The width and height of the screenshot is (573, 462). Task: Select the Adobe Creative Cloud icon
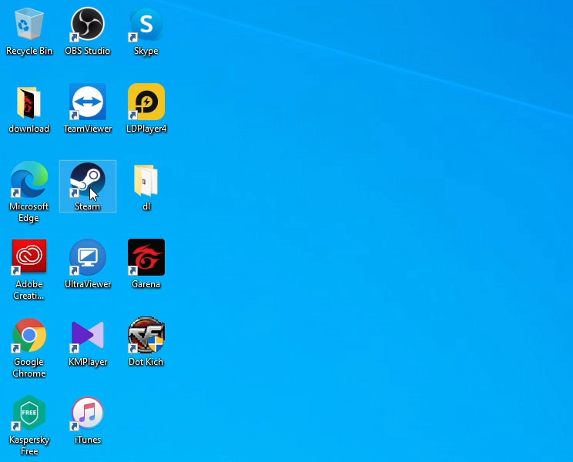pos(29,256)
